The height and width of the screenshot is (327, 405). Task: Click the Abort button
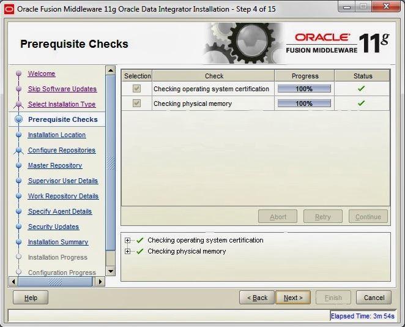click(278, 216)
